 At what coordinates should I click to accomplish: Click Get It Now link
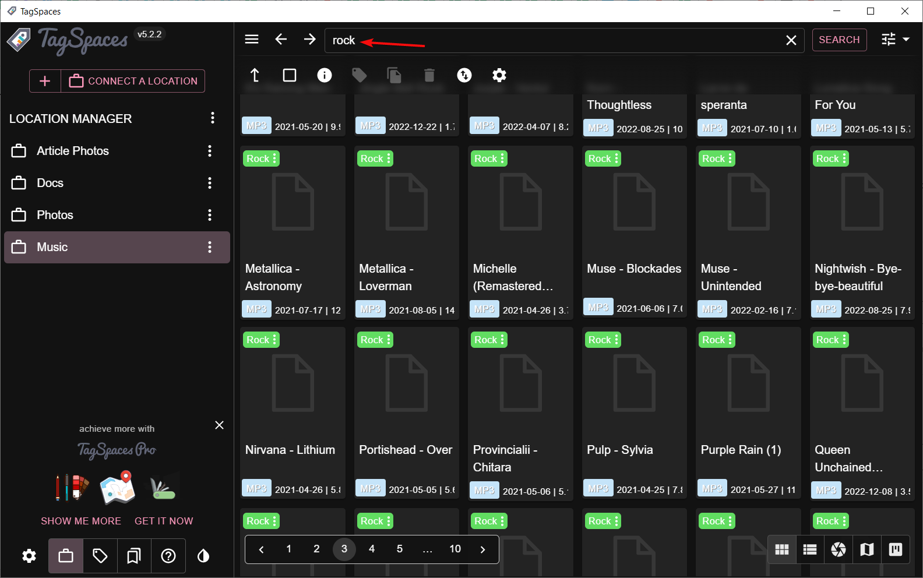164,521
